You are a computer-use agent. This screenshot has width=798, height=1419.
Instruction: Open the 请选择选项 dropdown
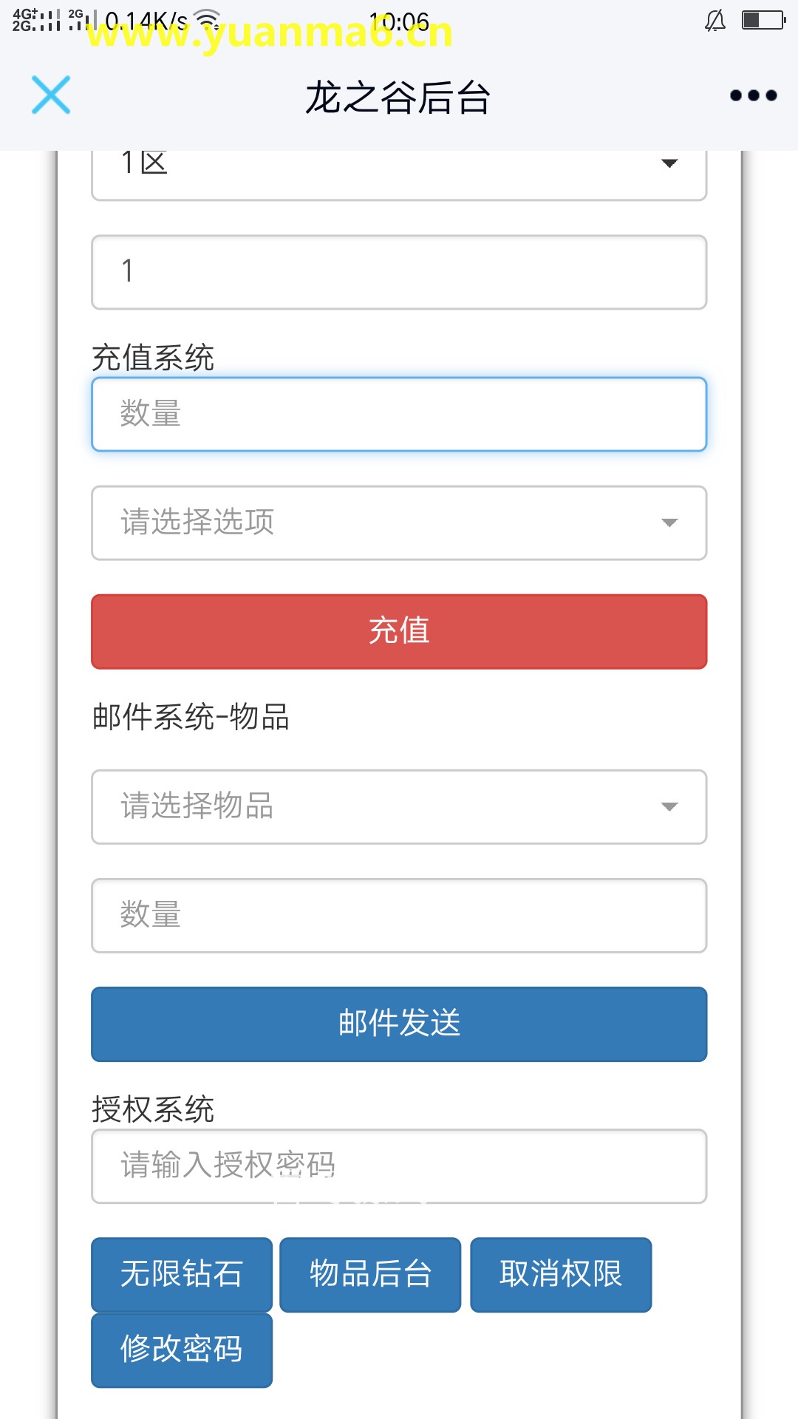(x=399, y=523)
